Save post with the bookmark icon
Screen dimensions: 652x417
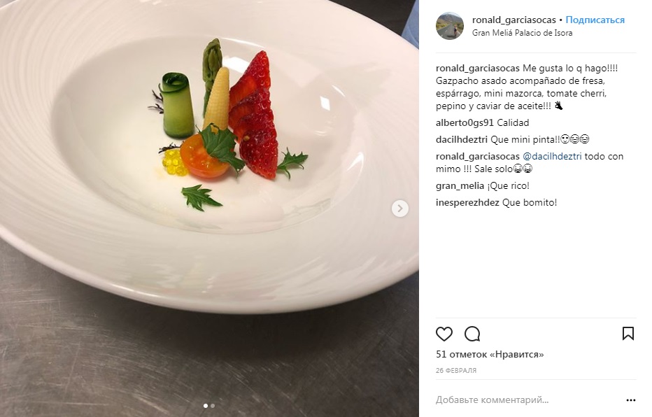click(x=628, y=334)
